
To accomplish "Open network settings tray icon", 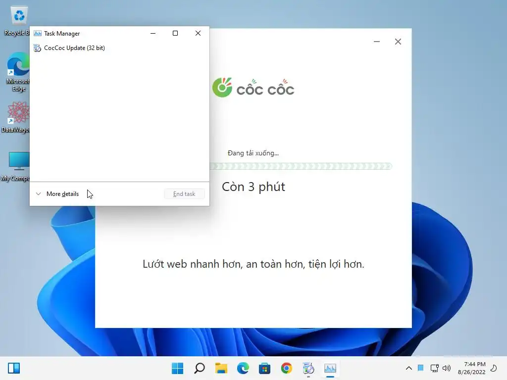I will tap(434, 368).
